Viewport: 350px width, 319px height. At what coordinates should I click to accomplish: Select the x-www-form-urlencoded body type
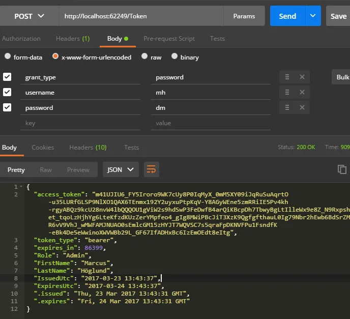[x=55, y=56]
